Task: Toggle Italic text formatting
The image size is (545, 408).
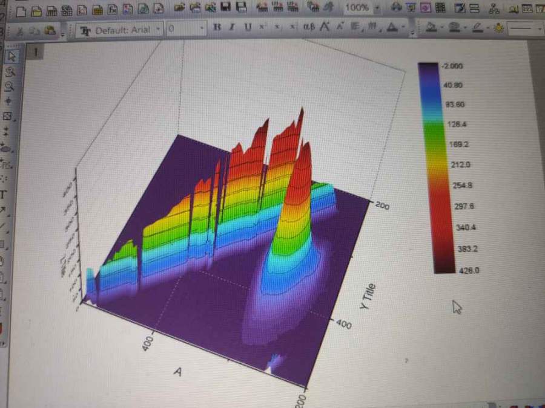Action: [233, 28]
